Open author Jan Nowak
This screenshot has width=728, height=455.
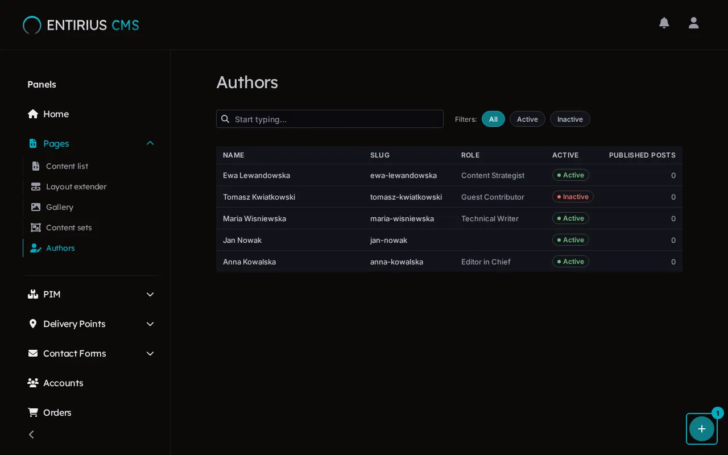point(242,240)
